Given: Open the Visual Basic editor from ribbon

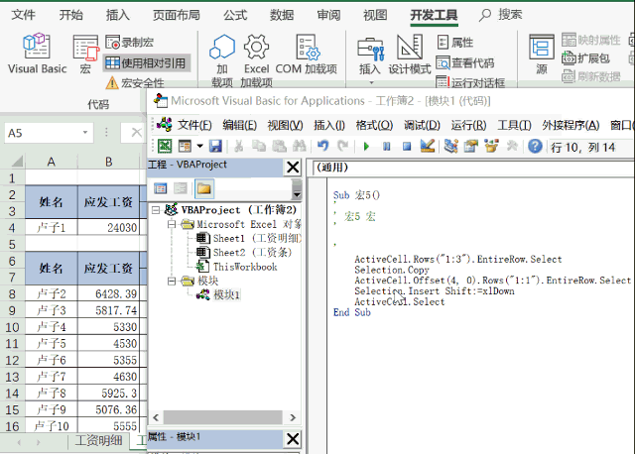Looking at the screenshot, I should pos(37,54).
